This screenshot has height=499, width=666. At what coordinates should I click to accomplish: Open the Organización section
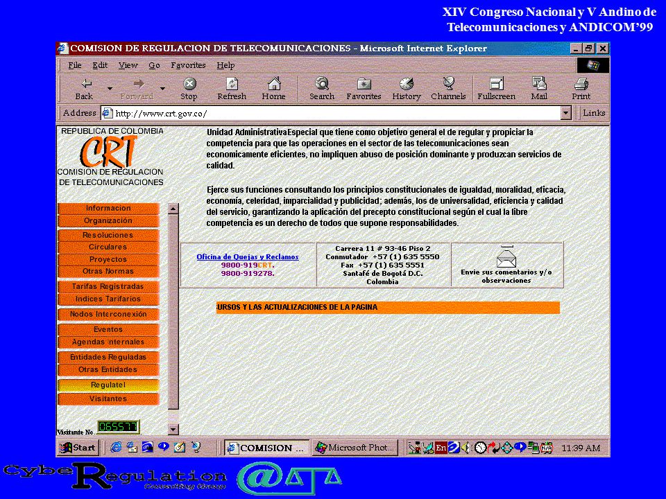108,221
